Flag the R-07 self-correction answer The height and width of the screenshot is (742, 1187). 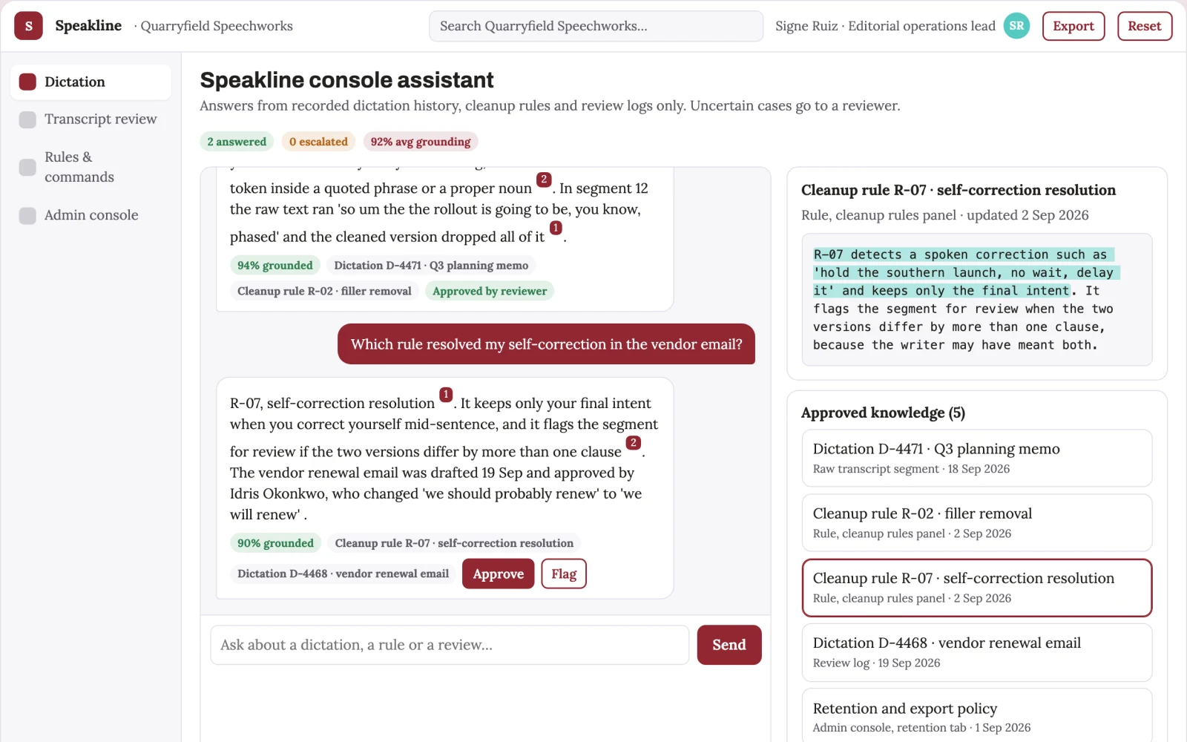point(564,574)
